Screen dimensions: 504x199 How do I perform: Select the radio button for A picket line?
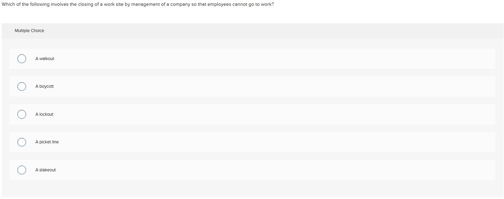22,142
